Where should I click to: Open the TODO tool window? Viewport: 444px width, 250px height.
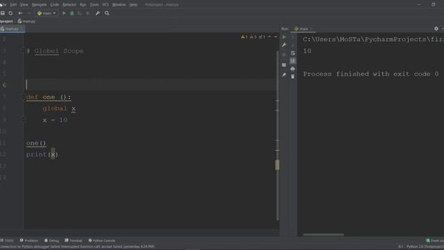7,240
